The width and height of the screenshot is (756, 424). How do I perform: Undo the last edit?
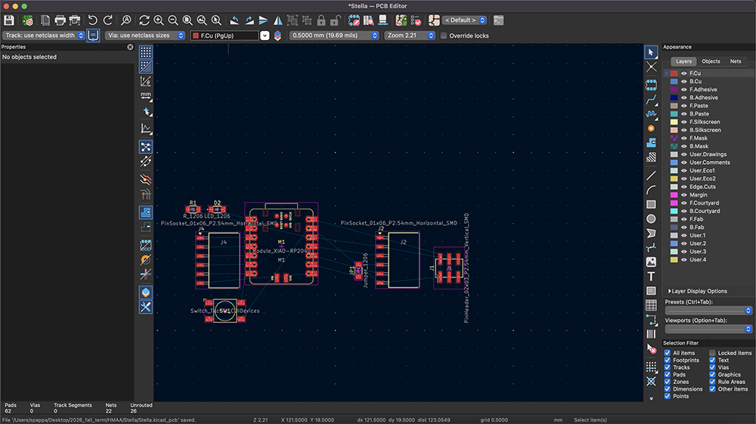tap(92, 20)
